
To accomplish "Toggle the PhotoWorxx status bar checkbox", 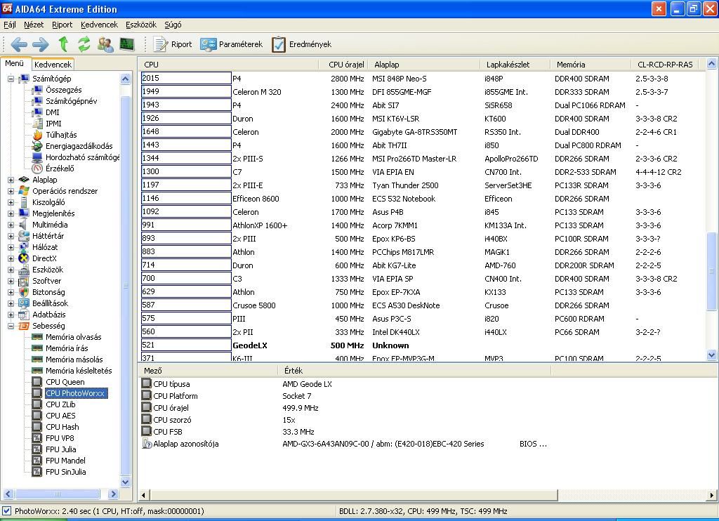I will tap(7, 511).
